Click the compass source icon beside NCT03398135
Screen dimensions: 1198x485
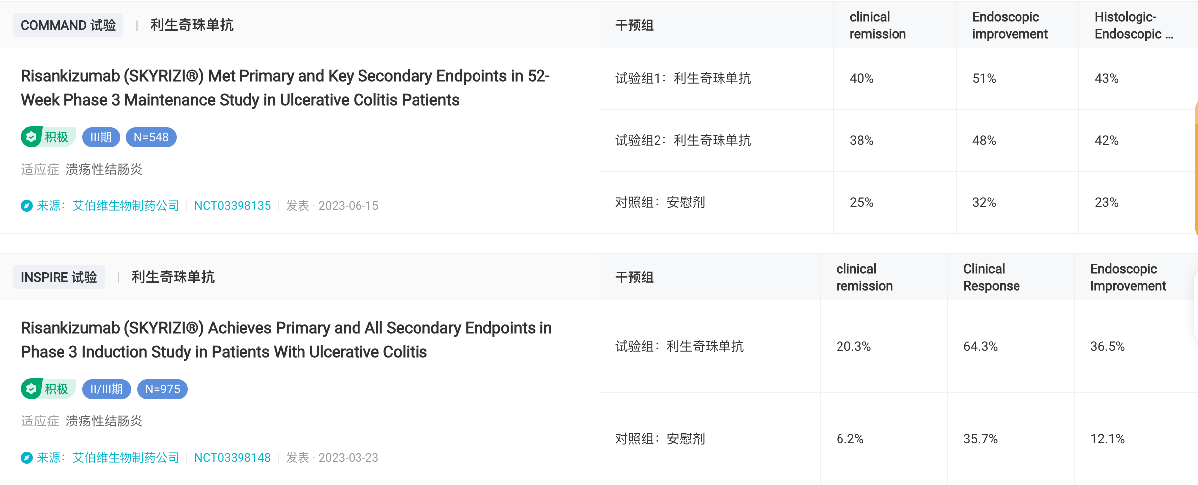(x=27, y=206)
